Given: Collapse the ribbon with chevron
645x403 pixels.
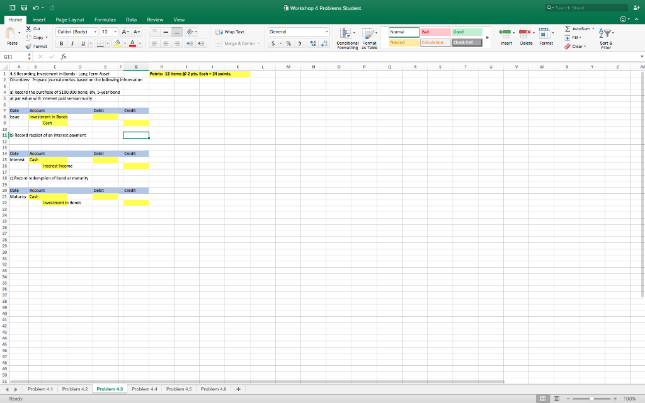Looking at the screenshot, I should tap(637, 20).
